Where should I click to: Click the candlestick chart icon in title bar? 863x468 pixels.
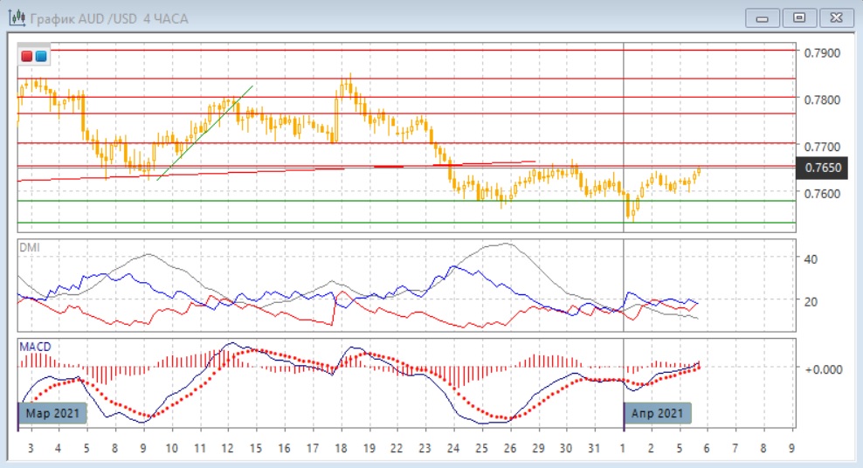click(16, 17)
